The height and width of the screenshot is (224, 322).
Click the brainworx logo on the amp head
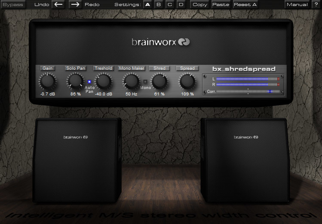[160, 42]
